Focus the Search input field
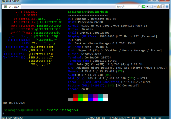This screenshot has width=171, height=119. [127, 7]
